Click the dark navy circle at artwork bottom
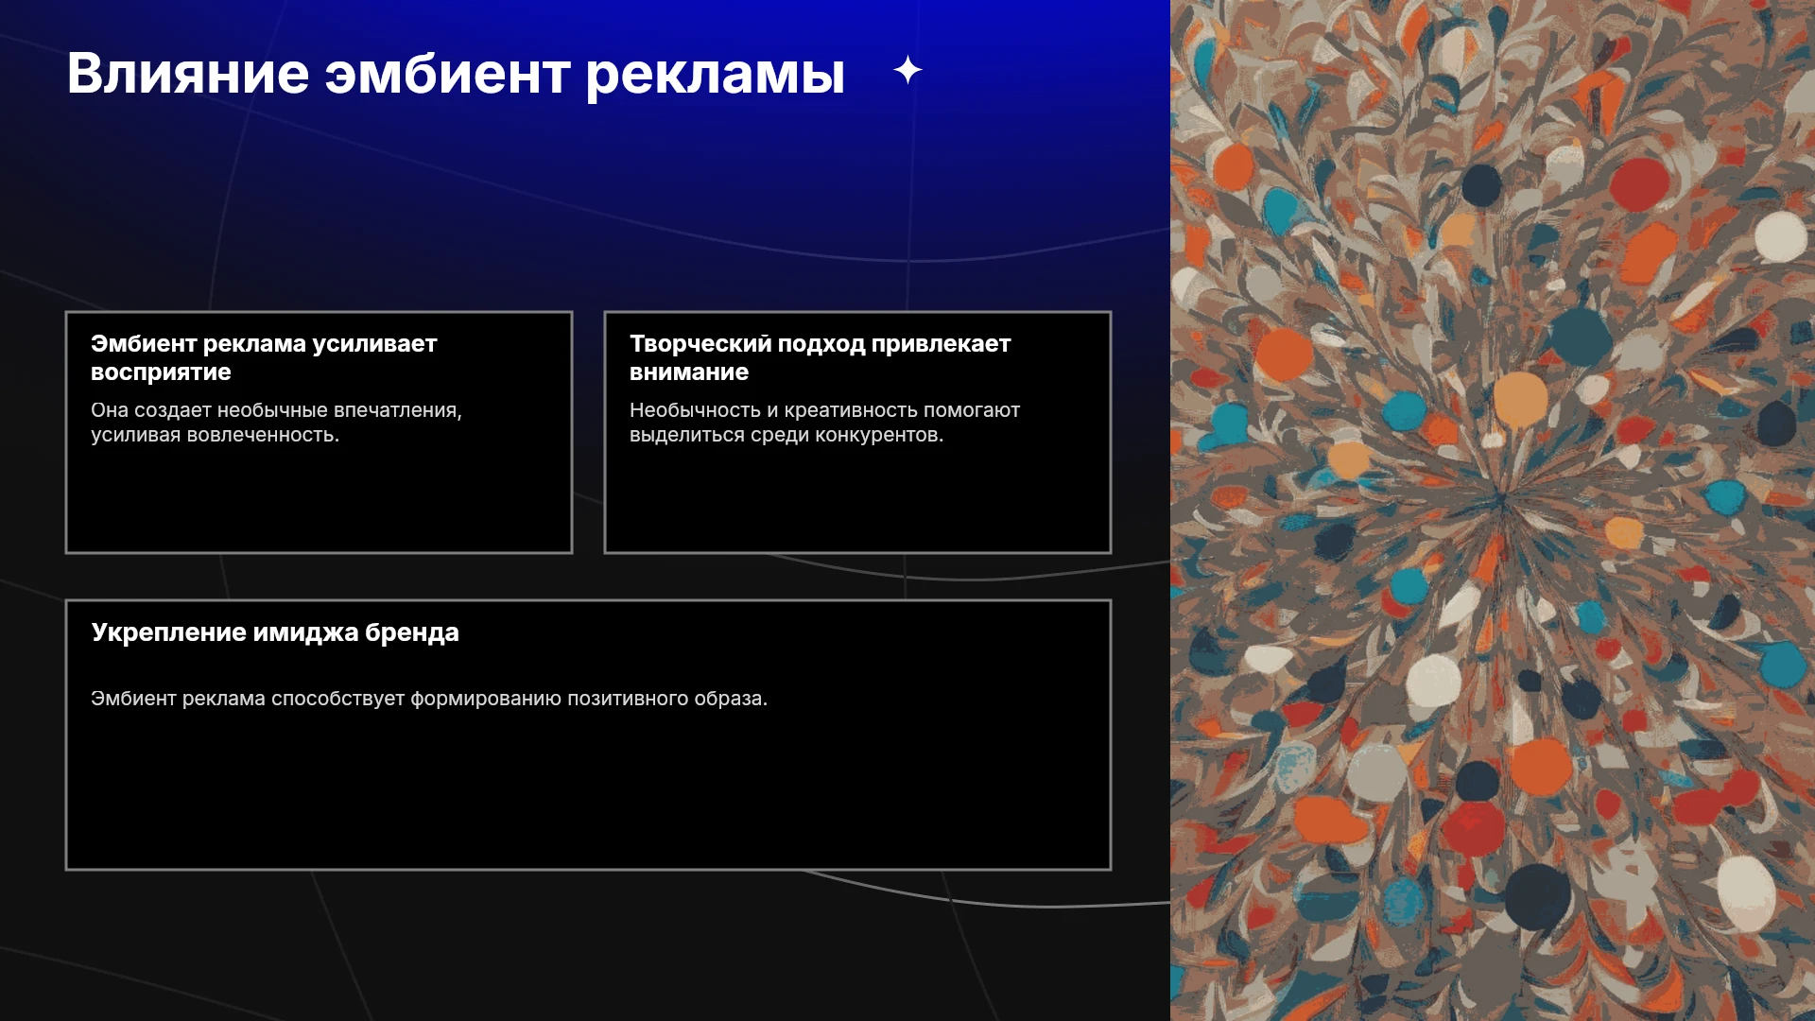The image size is (1815, 1021). pyautogui.click(x=1537, y=894)
